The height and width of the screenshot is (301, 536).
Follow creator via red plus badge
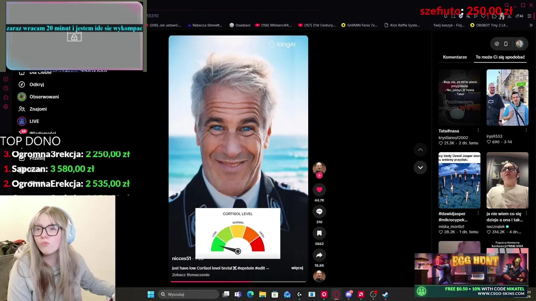click(319, 176)
